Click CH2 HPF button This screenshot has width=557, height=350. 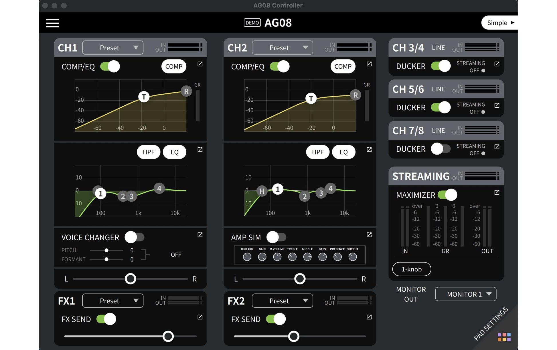click(318, 152)
